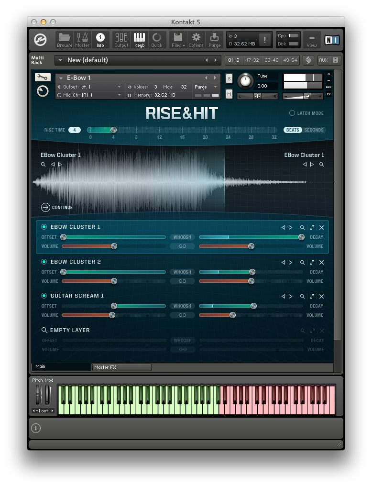372x488 pixels.
Task: Open the E-Bow 1 instrument dropdown
Action: point(61,78)
